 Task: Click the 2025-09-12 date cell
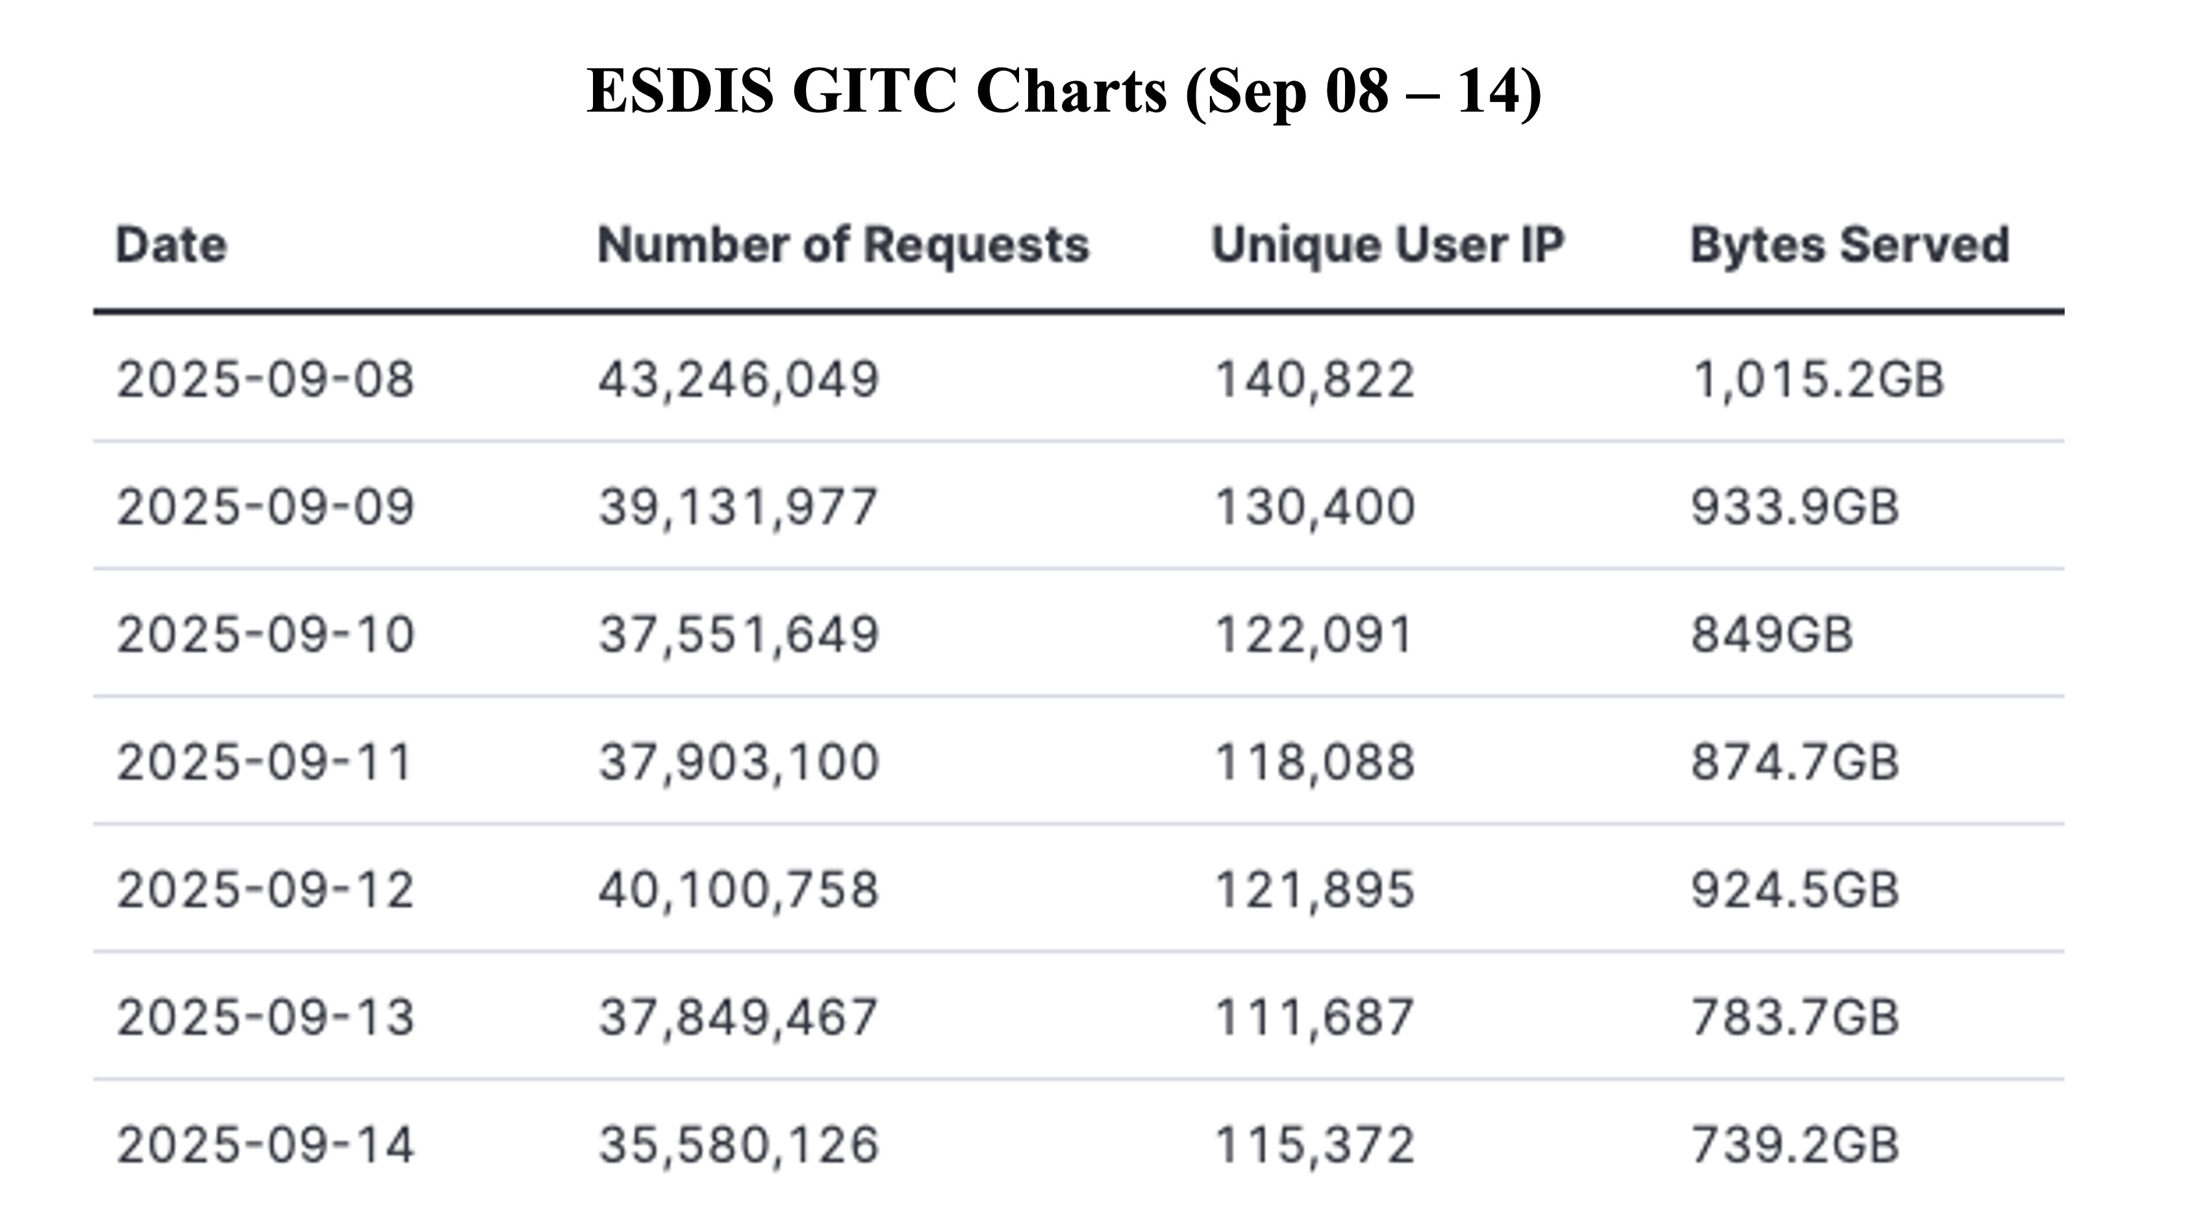265,890
